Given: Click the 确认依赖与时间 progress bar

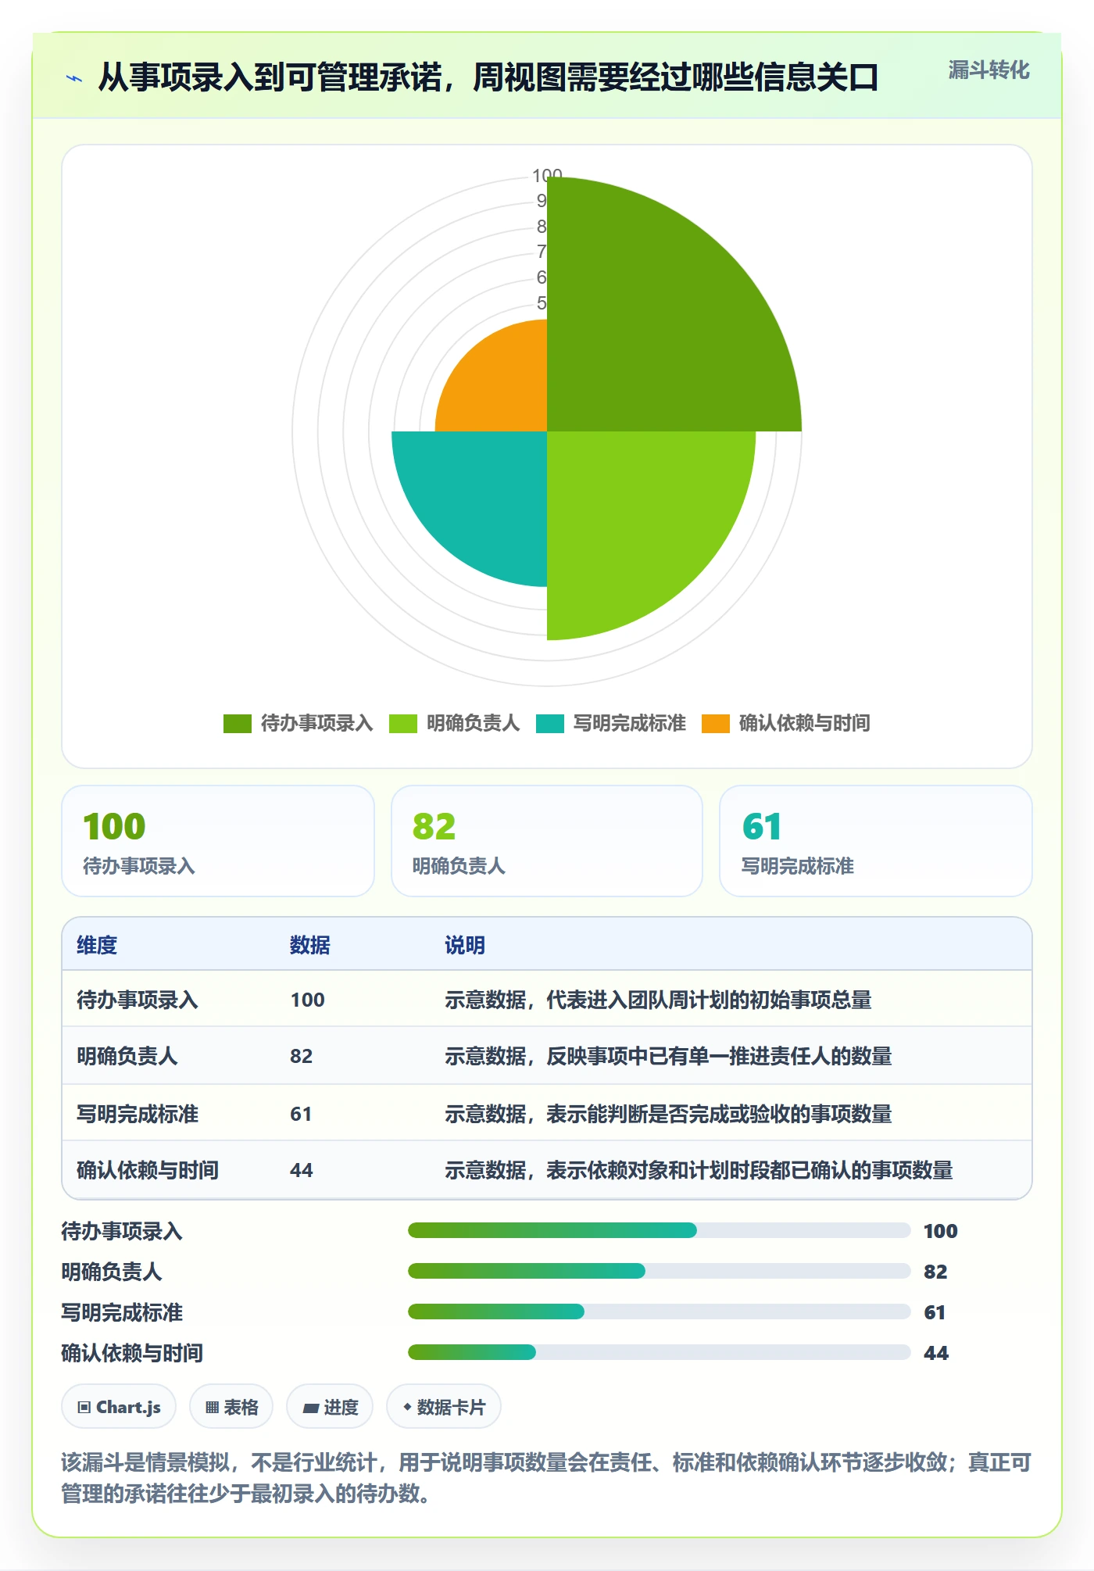Looking at the screenshot, I should [x=659, y=1352].
